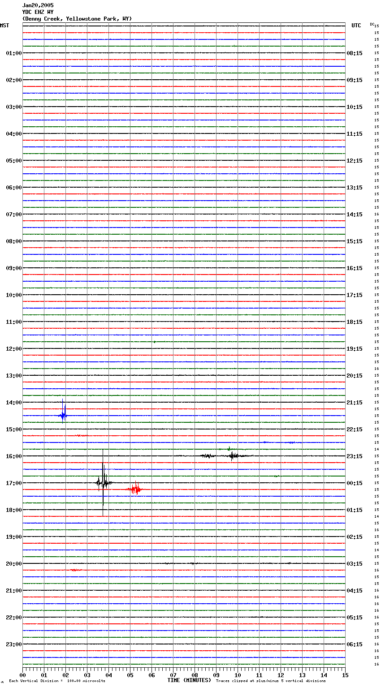Image resolution: width=381 pixels, height=687 pixels.
Task: Select the 12:00 MST row label
Action: coord(13,349)
